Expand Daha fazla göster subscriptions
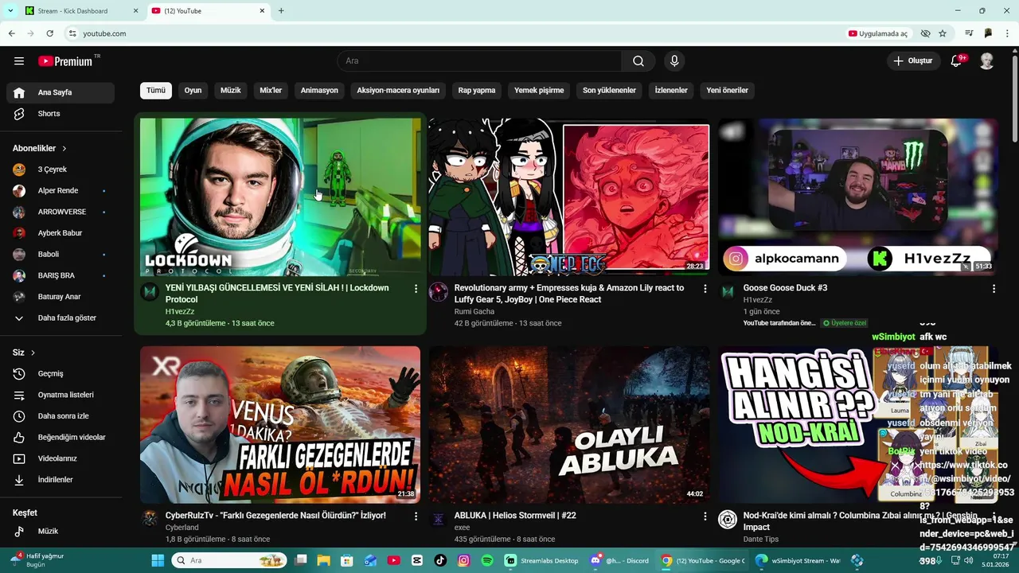Screen dimensions: 1019x573 [61, 318]
